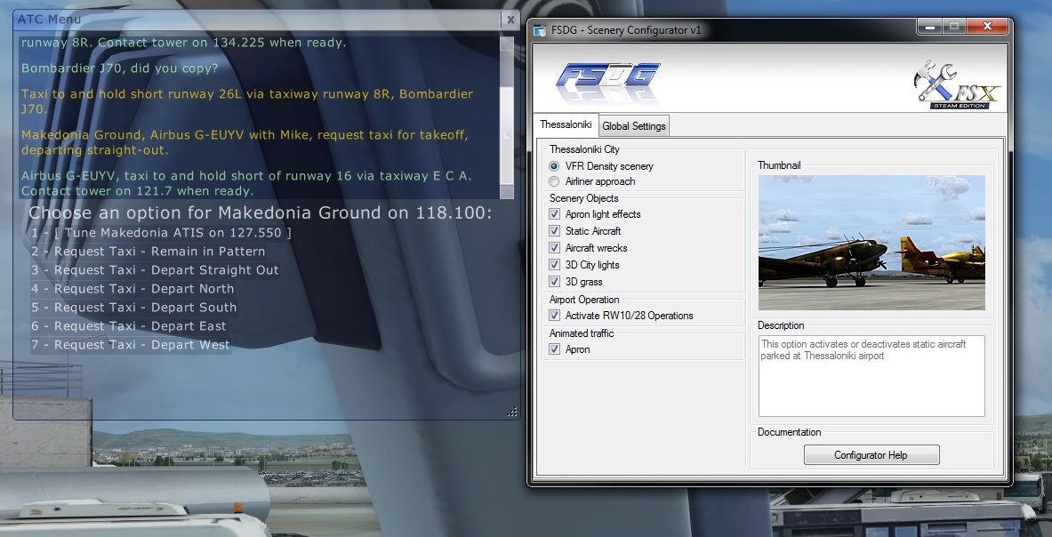Uncheck Aircraft wrecks option

[555, 248]
